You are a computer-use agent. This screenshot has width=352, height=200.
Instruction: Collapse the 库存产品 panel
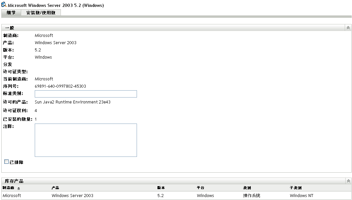pyautogui.click(x=348, y=181)
